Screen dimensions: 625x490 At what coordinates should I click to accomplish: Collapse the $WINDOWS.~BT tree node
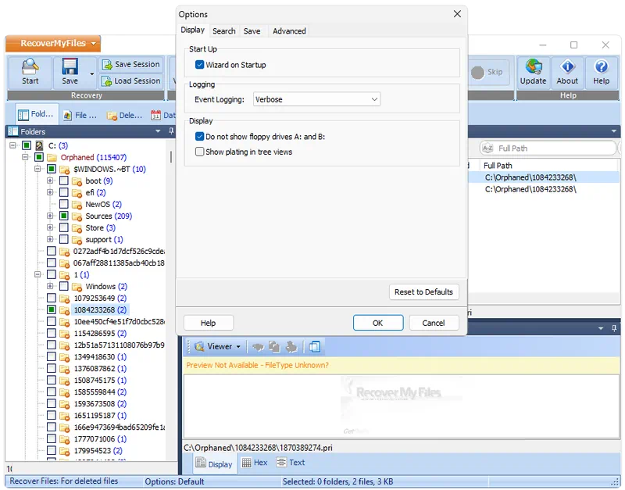(37, 169)
